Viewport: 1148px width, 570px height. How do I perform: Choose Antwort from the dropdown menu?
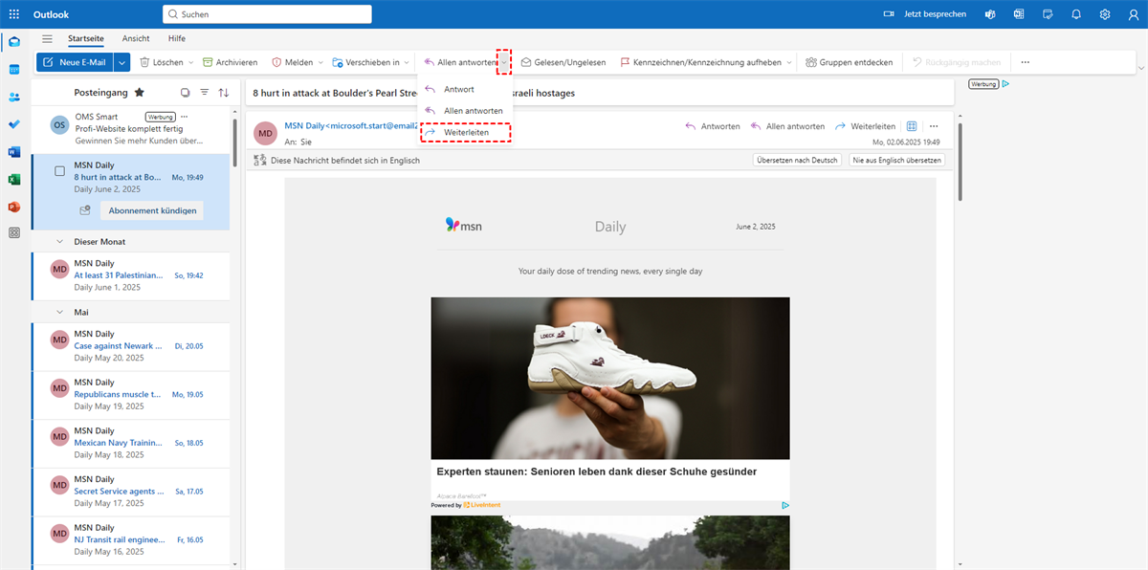tap(465, 89)
